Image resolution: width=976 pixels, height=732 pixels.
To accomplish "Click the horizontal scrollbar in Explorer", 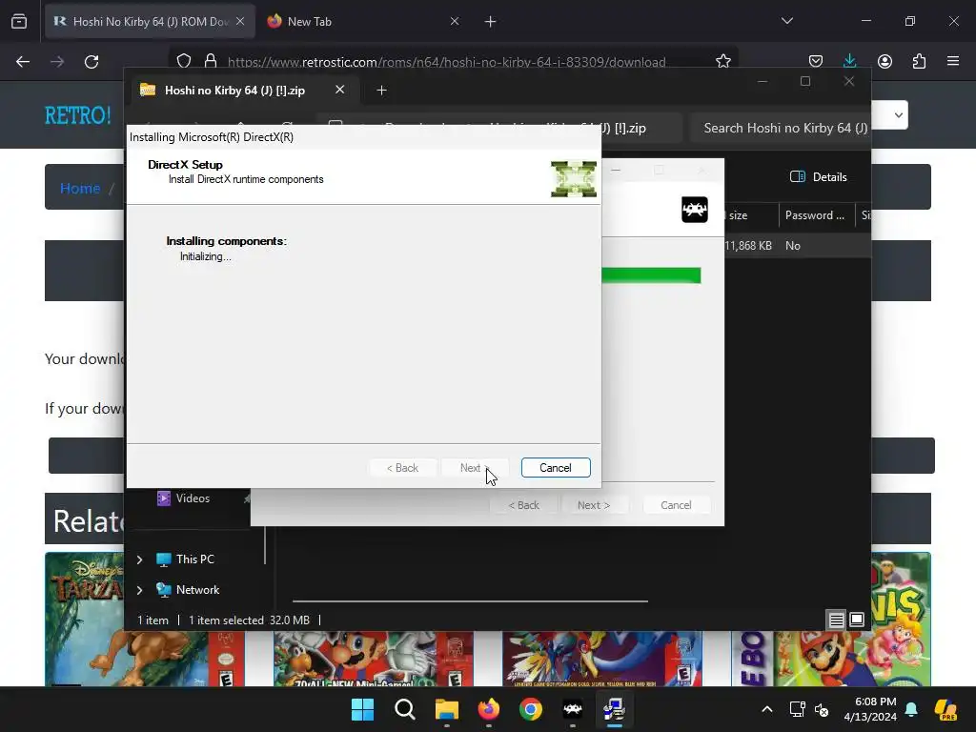I will tap(470, 601).
